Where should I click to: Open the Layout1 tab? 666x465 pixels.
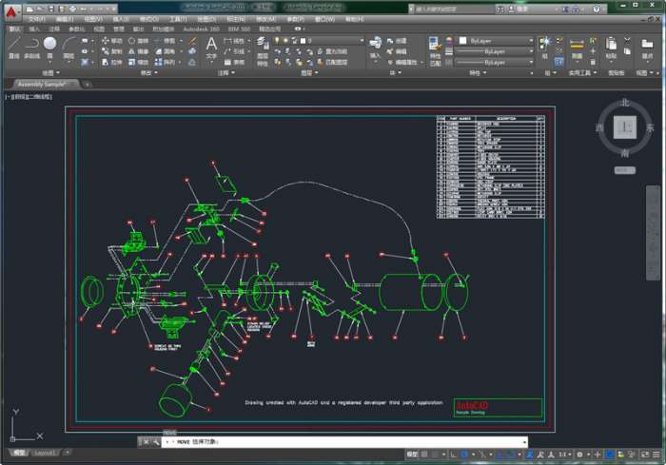(45, 453)
